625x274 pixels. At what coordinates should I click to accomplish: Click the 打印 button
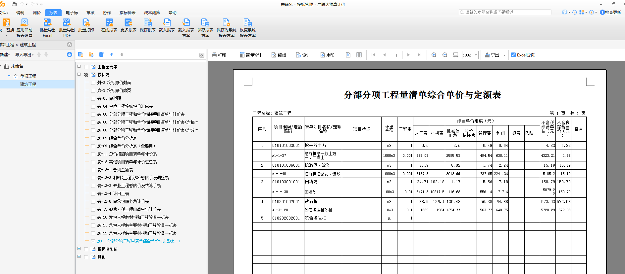click(x=219, y=55)
